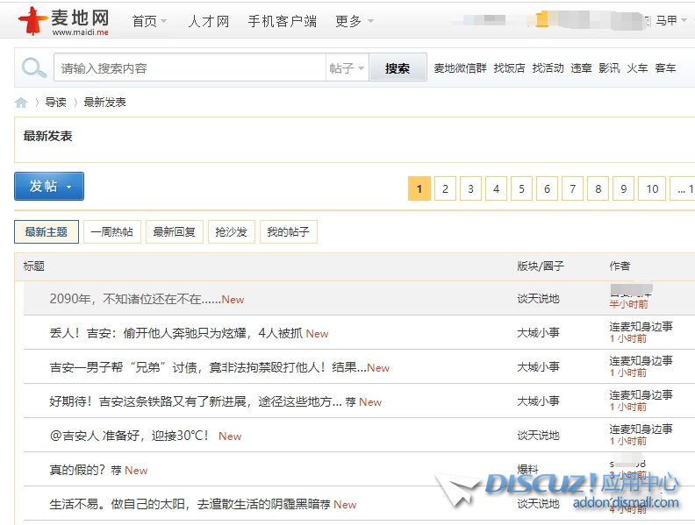Image resolution: width=695 pixels, height=525 pixels.
Task: Click 导读 in the breadcrumb
Action: coord(56,103)
